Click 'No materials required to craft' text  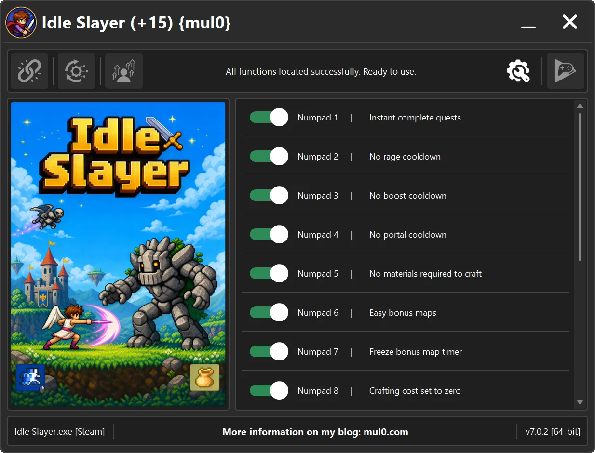(426, 274)
